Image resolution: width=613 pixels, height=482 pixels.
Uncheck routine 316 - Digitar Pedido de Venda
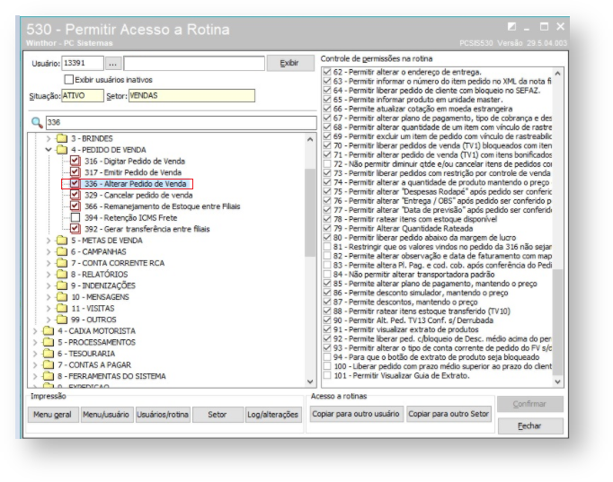[76, 161]
